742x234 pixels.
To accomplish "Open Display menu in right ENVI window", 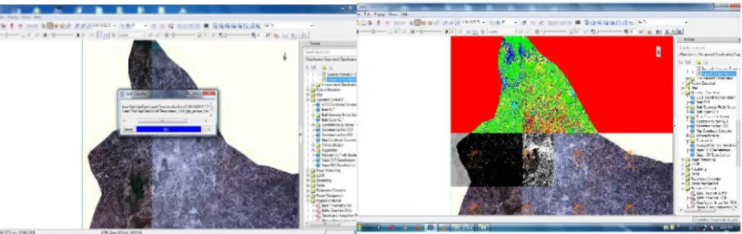I will click(x=379, y=14).
